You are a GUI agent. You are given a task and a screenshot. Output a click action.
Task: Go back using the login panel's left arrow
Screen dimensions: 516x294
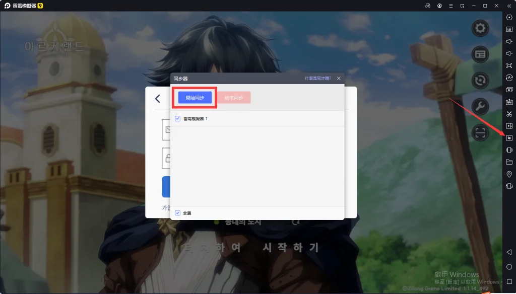158,98
